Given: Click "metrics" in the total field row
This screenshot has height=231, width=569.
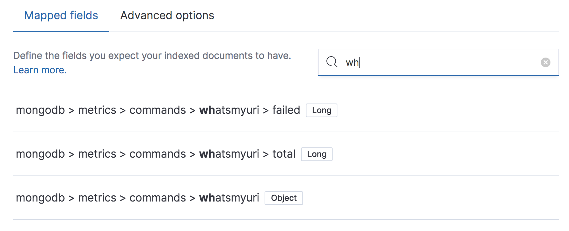Looking at the screenshot, I should (97, 154).
